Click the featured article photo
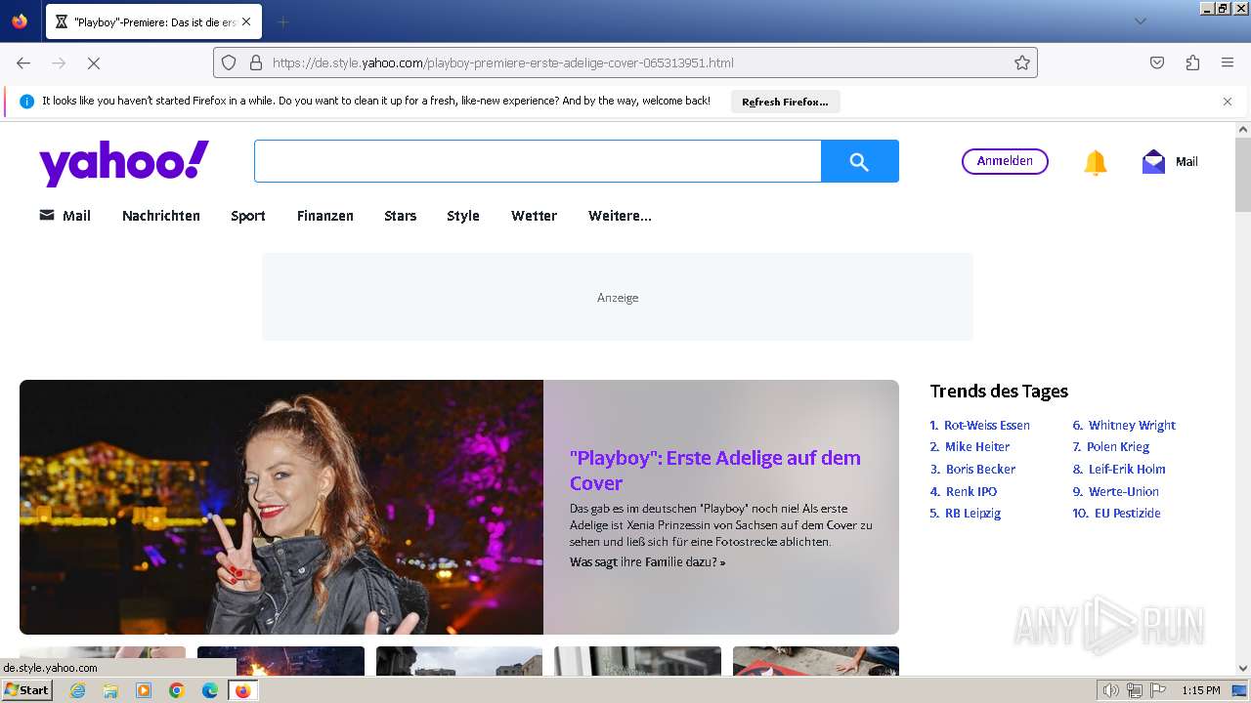This screenshot has height=703, width=1251. [281, 507]
